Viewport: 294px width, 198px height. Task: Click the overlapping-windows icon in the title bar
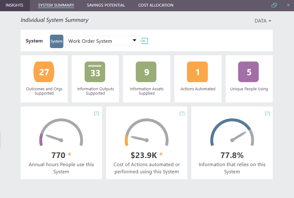click(274, 5)
